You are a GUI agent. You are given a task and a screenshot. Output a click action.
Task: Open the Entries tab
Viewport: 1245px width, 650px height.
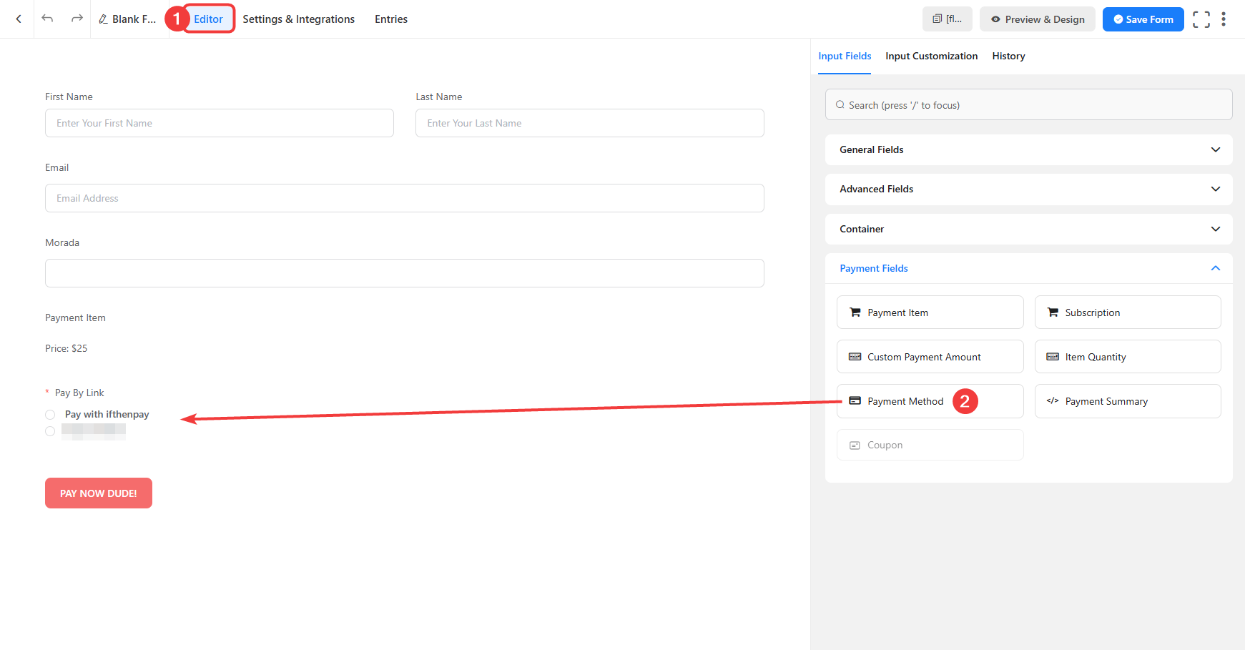point(391,19)
